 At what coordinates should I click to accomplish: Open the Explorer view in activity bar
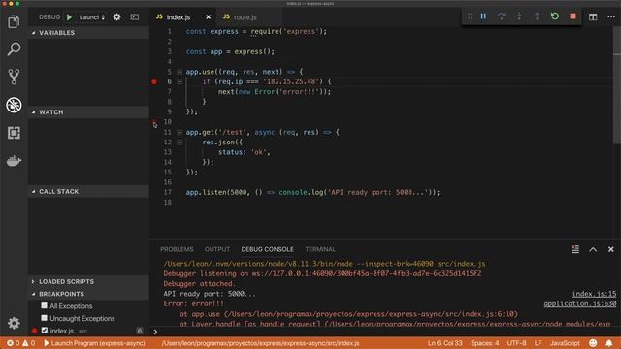14,21
